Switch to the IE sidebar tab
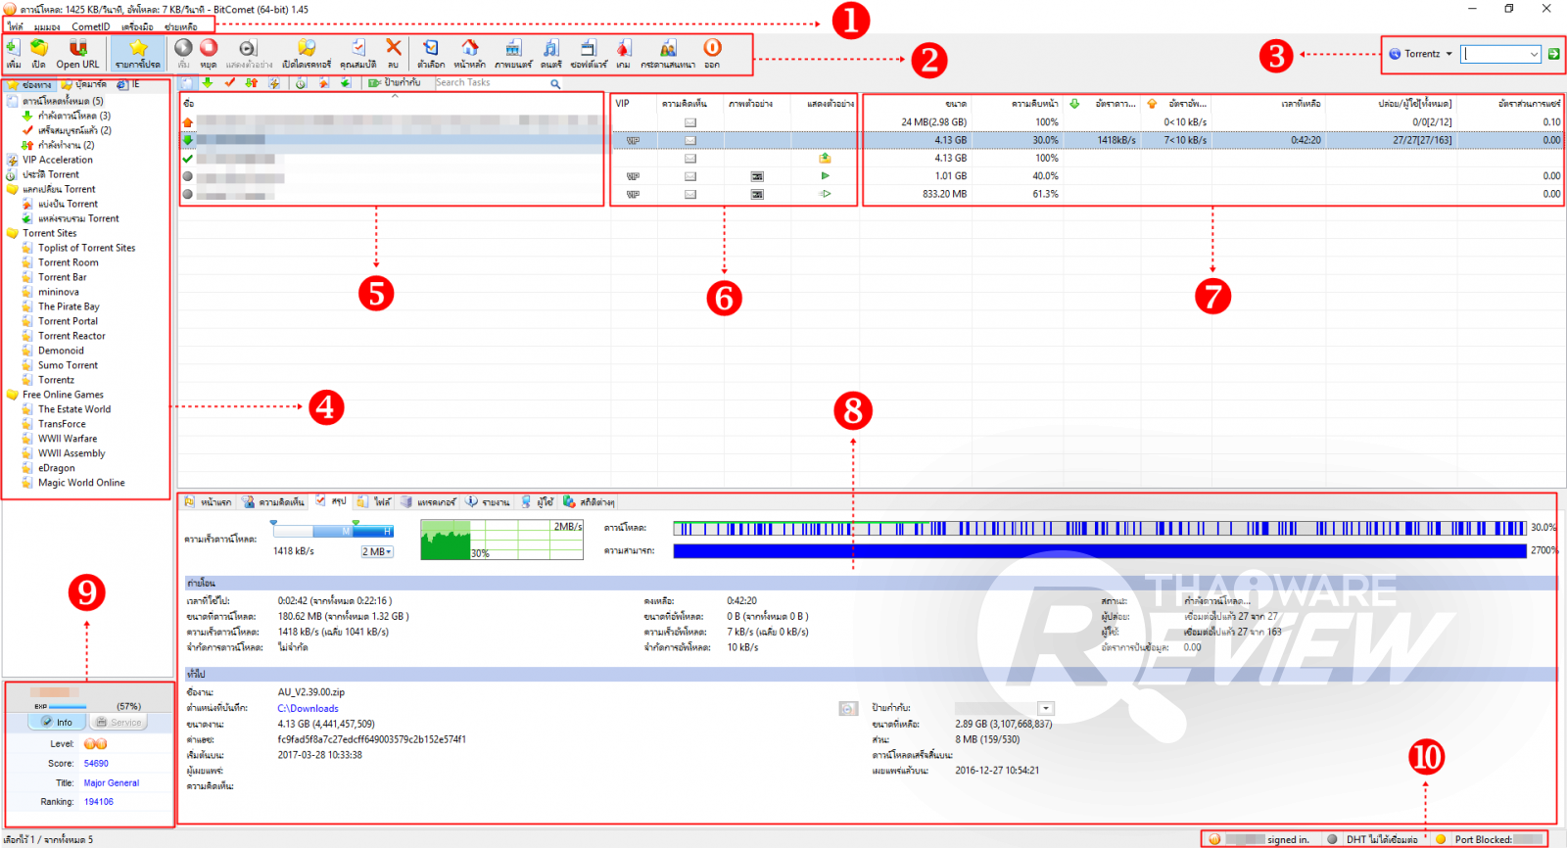This screenshot has width=1567, height=848. pyautogui.click(x=129, y=85)
